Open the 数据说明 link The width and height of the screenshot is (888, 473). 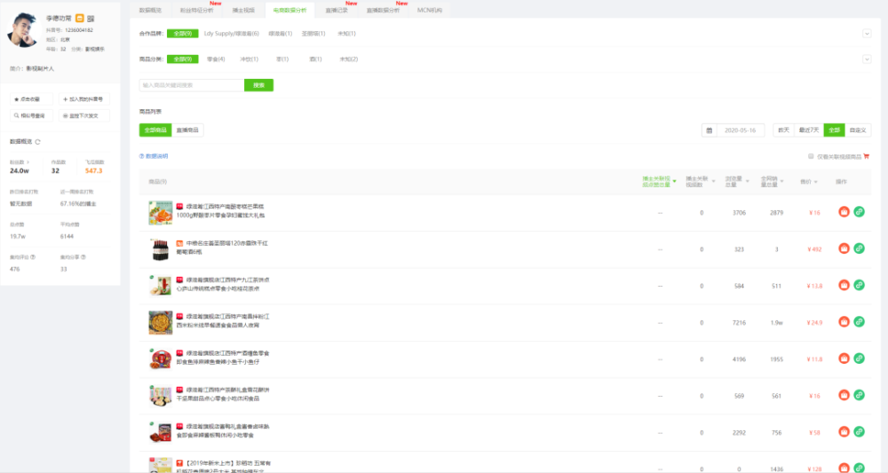pyautogui.click(x=157, y=156)
